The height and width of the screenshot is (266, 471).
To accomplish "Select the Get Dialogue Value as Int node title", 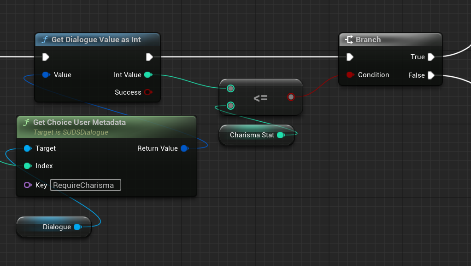I will [96, 40].
